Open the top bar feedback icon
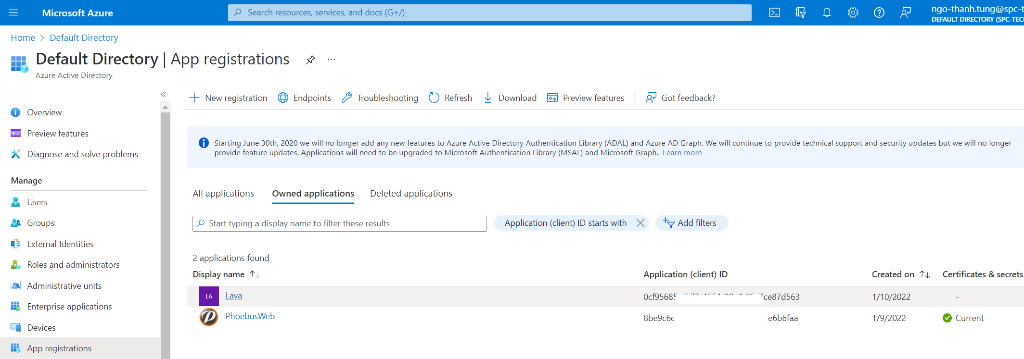This screenshot has width=1024, height=359. coord(905,12)
